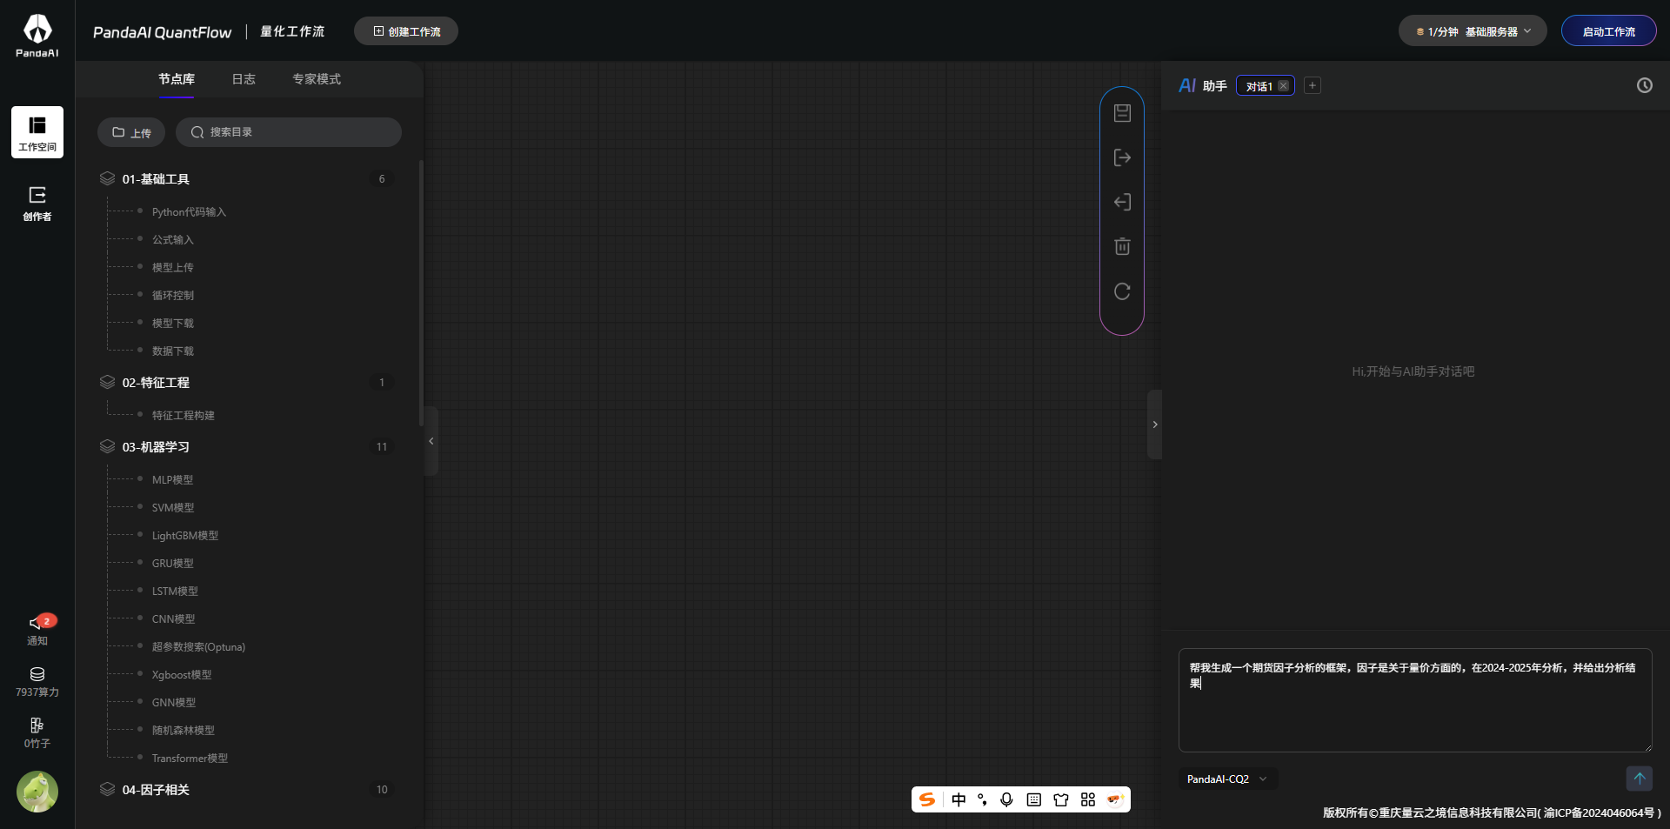
Task: Click the 启动工作流 button
Action: pyautogui.click(x=1608, y=31)
